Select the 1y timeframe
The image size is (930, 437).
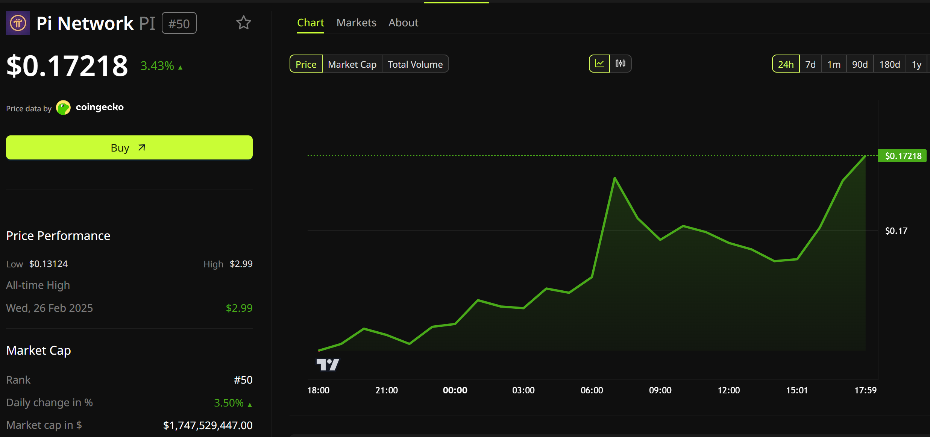tap(916, 64)
